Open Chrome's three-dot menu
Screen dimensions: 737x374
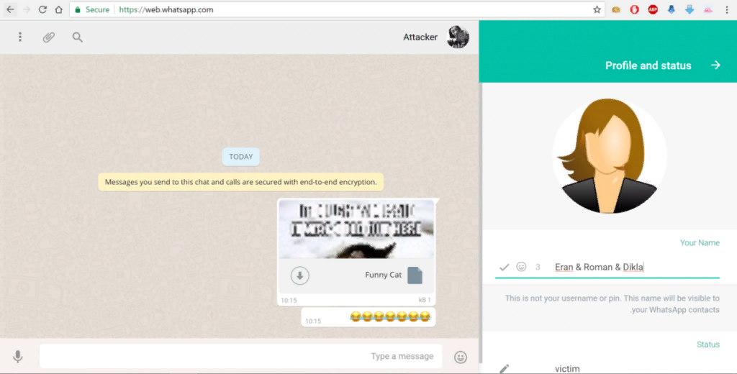[x=727, y=9]
